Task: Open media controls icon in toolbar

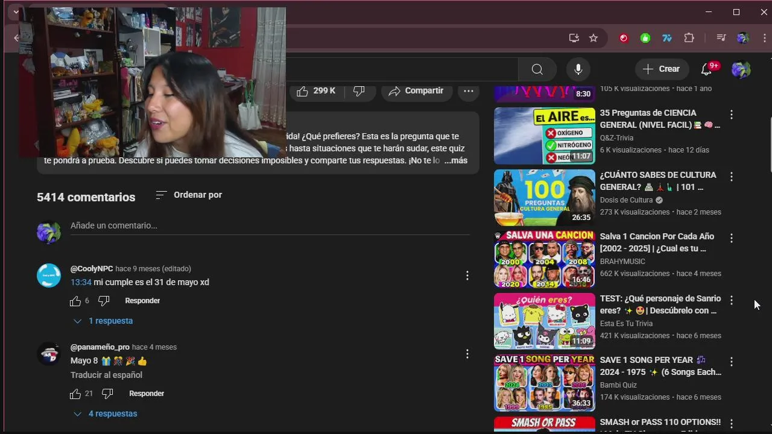Action: 721,38
